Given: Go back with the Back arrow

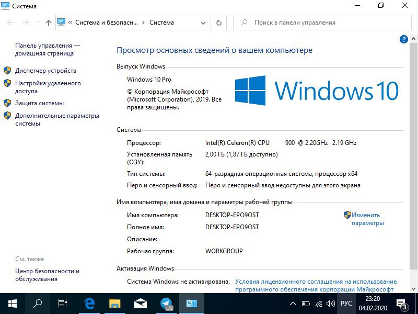Looking at the screenshot, I should (10, 23).
